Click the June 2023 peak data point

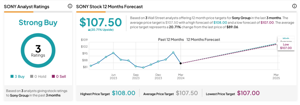point(113,53)
